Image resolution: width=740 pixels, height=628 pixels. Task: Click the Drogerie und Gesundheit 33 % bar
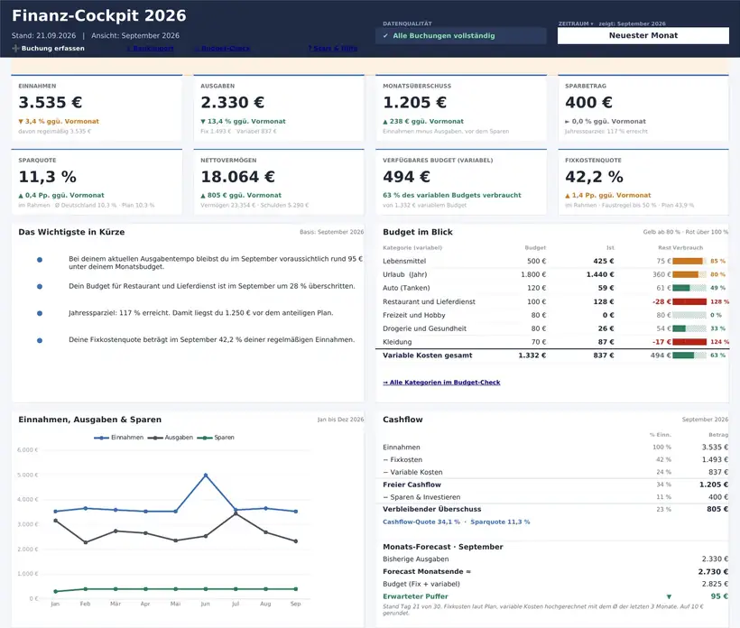[x=689, y=328]
